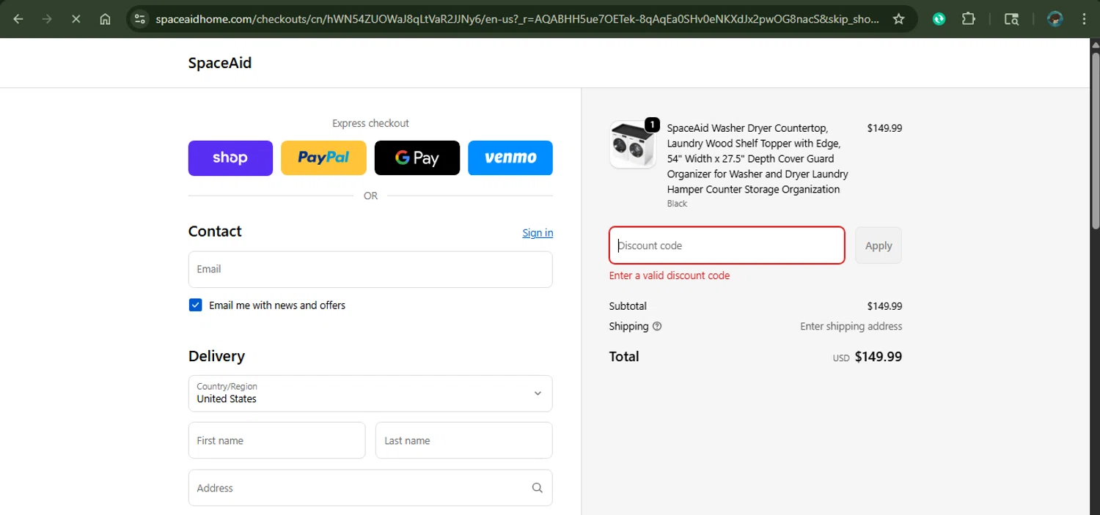Click the Subtotal label
This screenshot has height=515, width=1100.
628,306
